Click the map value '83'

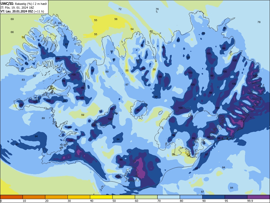coord(23,80)
